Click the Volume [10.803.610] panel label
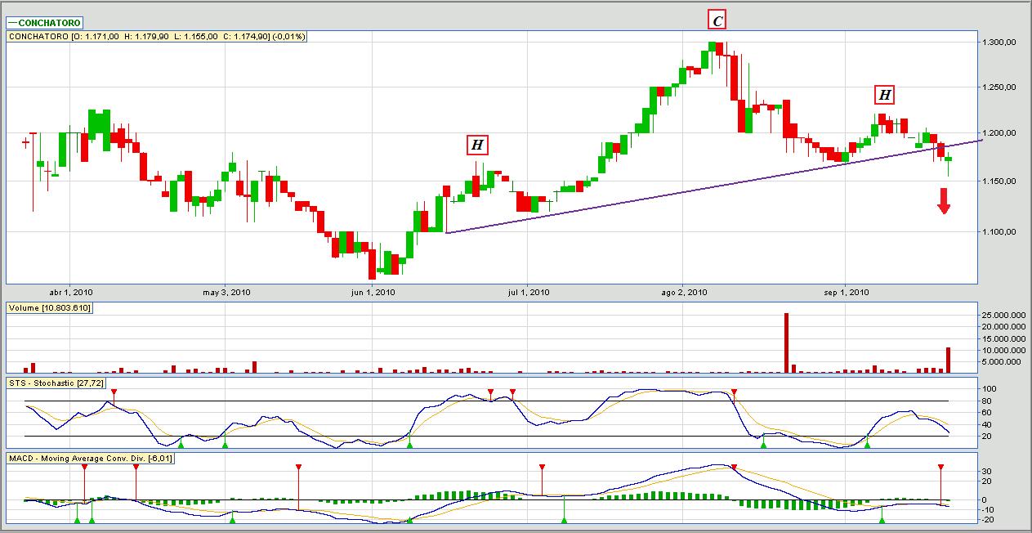Screen dimensions: 1032x533 point(49,307)
